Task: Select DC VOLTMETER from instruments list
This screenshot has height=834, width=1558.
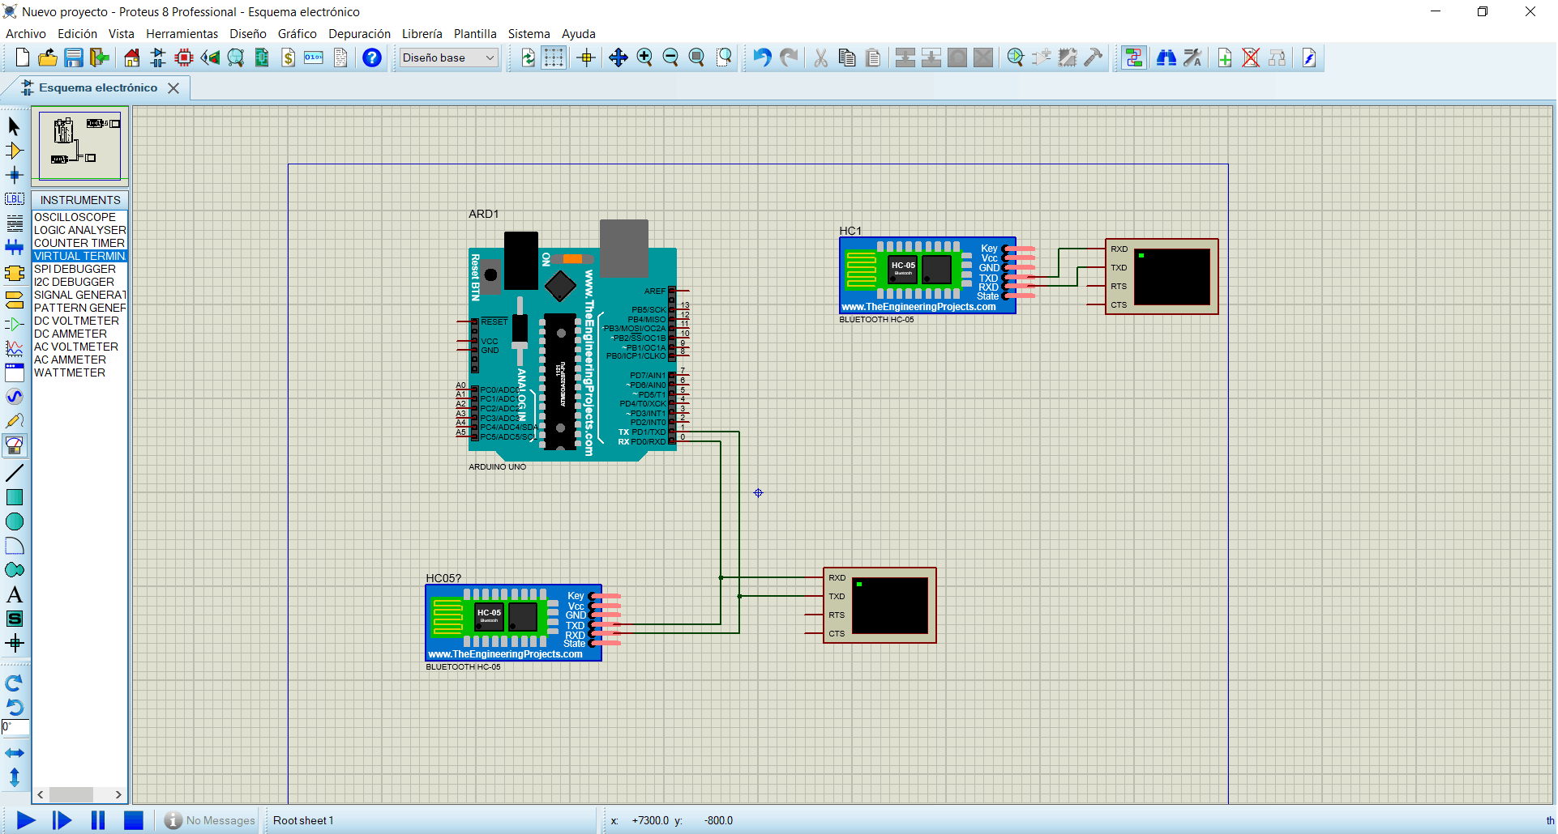Action: point(79,321)
